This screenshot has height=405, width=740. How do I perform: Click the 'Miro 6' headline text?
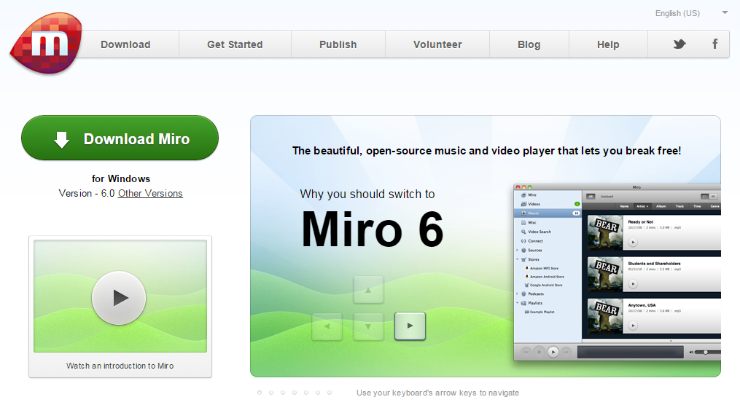pyautogui.click(x=373, y=229)
